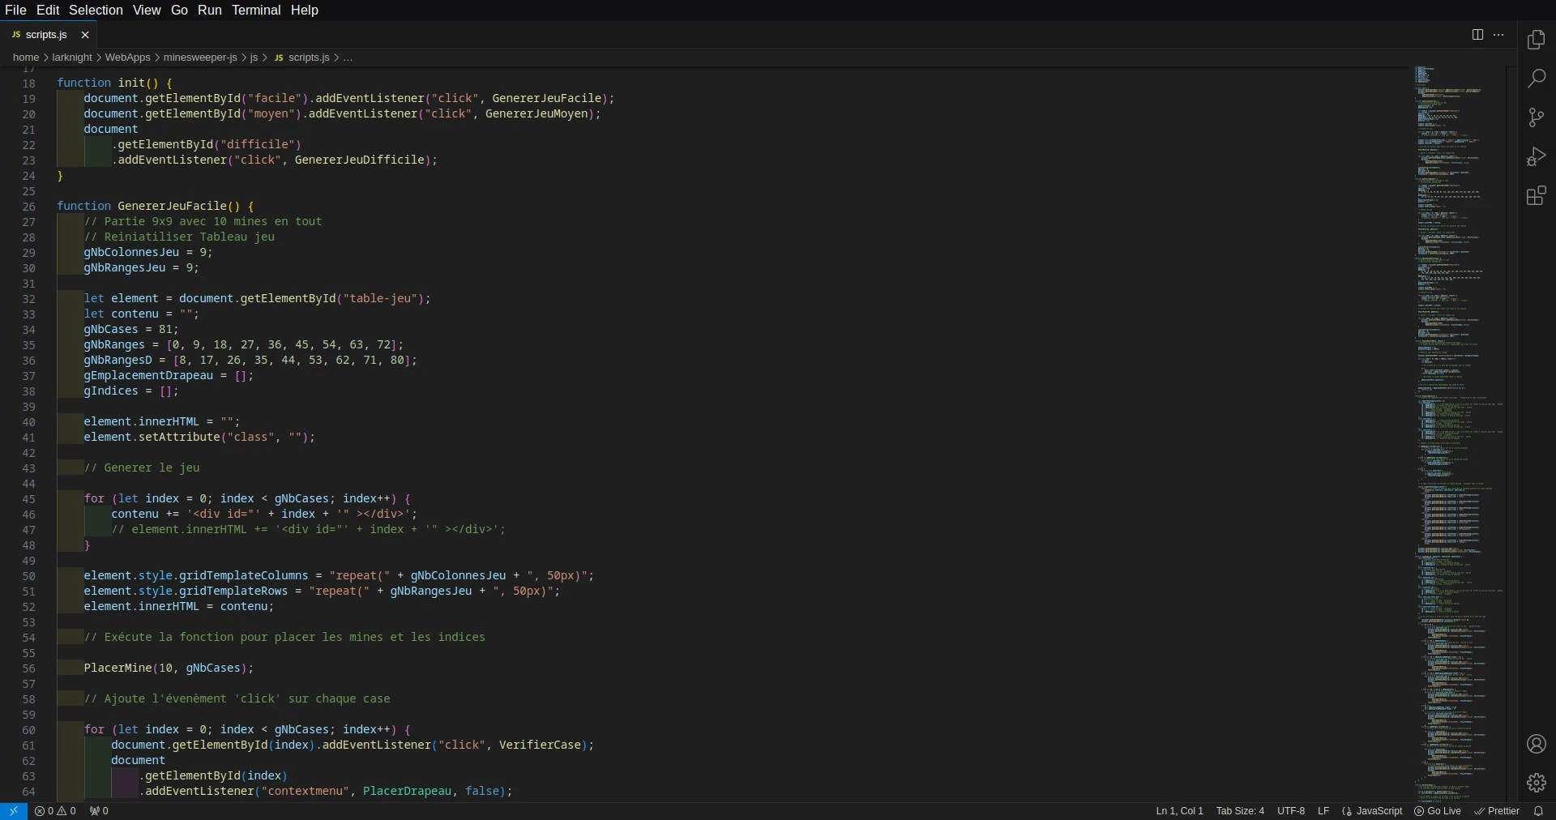Screen dimensions: 1556x820
Task: Click line number 60 in gutter
Action: 29,730
